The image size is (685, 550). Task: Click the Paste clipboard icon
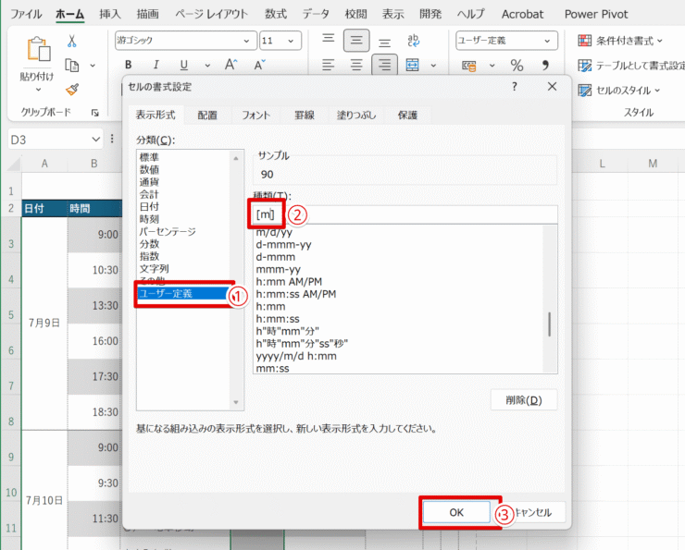[39, 49]
